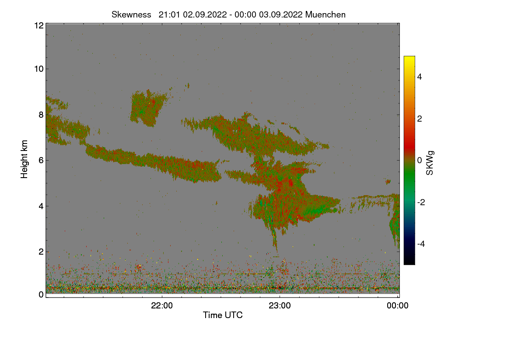Viewport: 525px width, 350px height.
Task: Click the height tick label 8
Action: 41,115
